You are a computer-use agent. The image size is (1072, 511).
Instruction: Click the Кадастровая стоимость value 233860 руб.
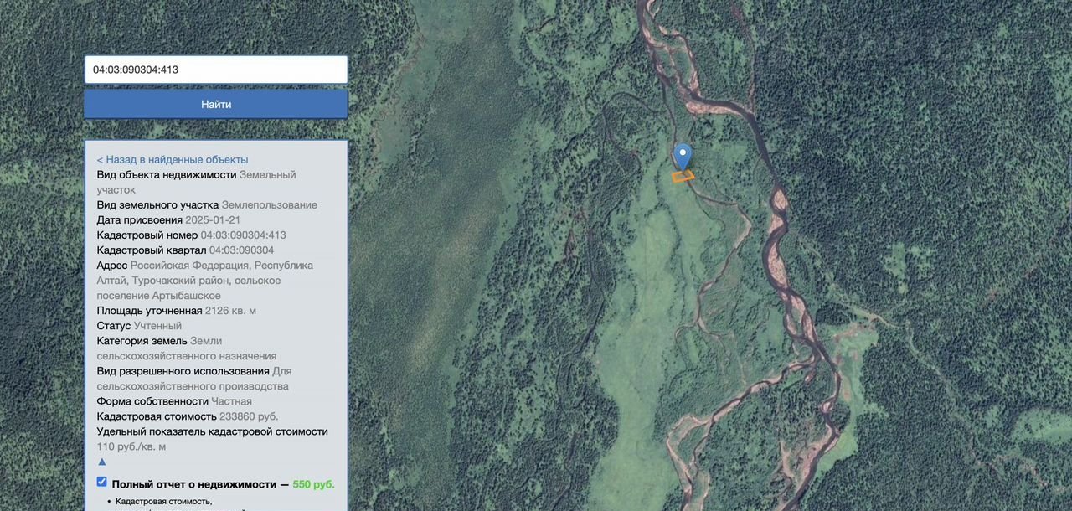[x=248, y=416]
